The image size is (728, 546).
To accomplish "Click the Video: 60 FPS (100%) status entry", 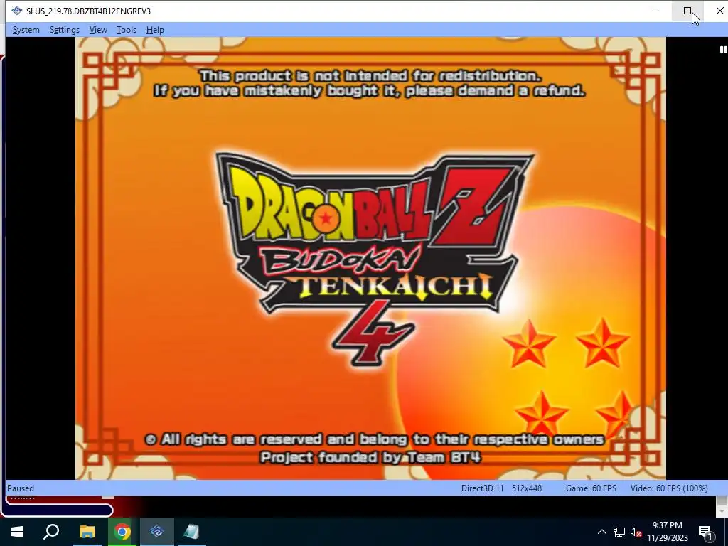I will coord(669,488).
